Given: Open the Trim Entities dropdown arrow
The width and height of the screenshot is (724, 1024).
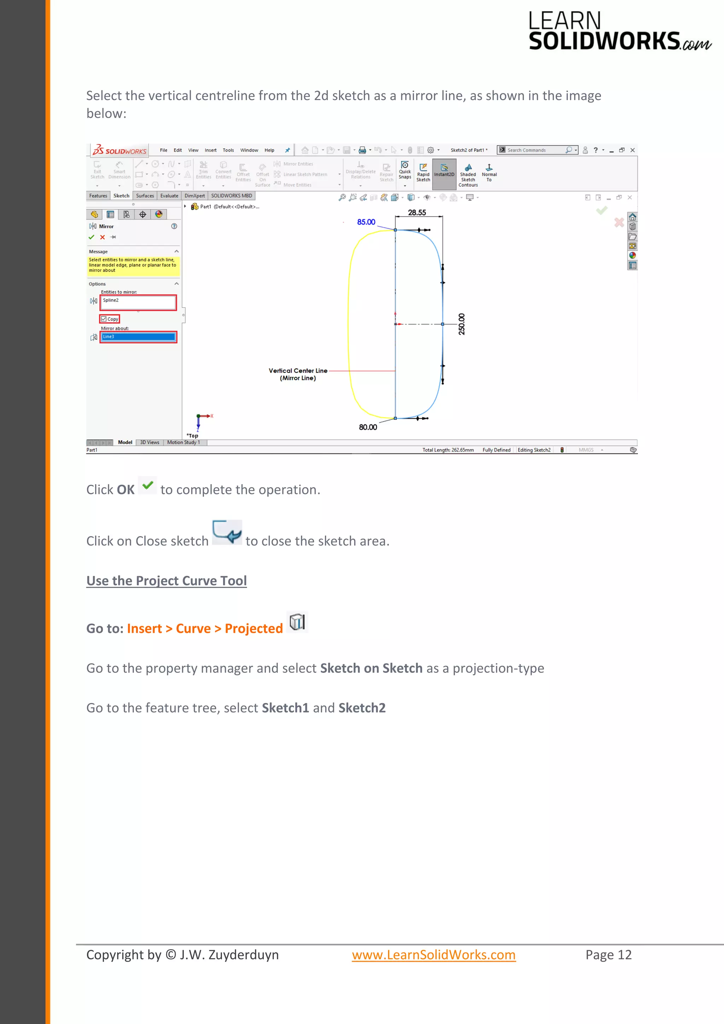Looking at the screenshot, I should 203,186.
